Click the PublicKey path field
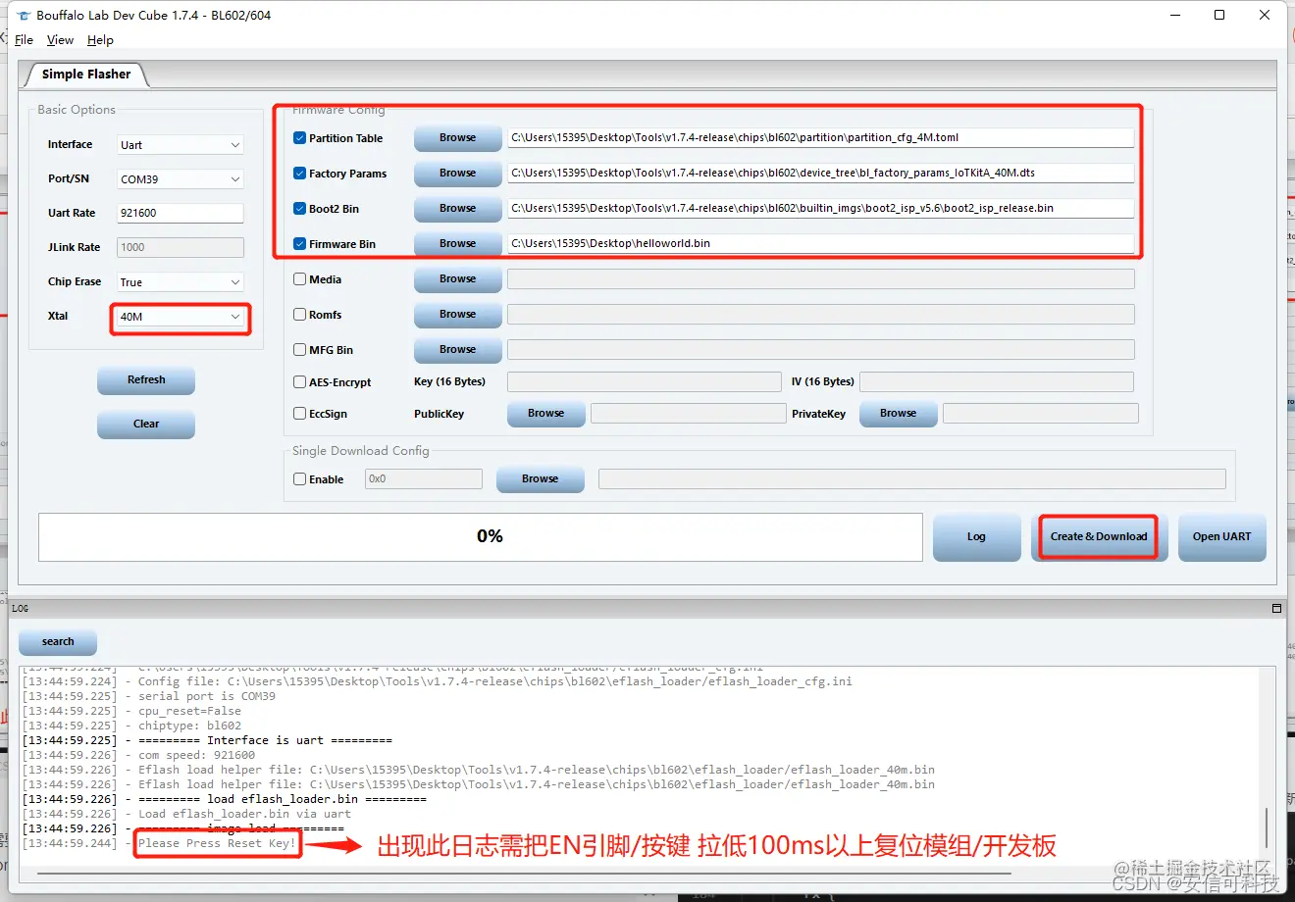The width and height of the screenshot is (1295, 902). pyautogui.click(x=689, y=414)
